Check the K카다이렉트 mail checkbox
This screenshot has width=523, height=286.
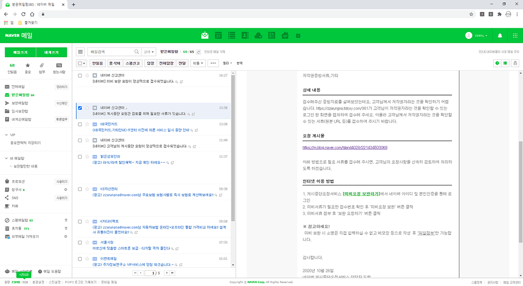click(80, 221)
